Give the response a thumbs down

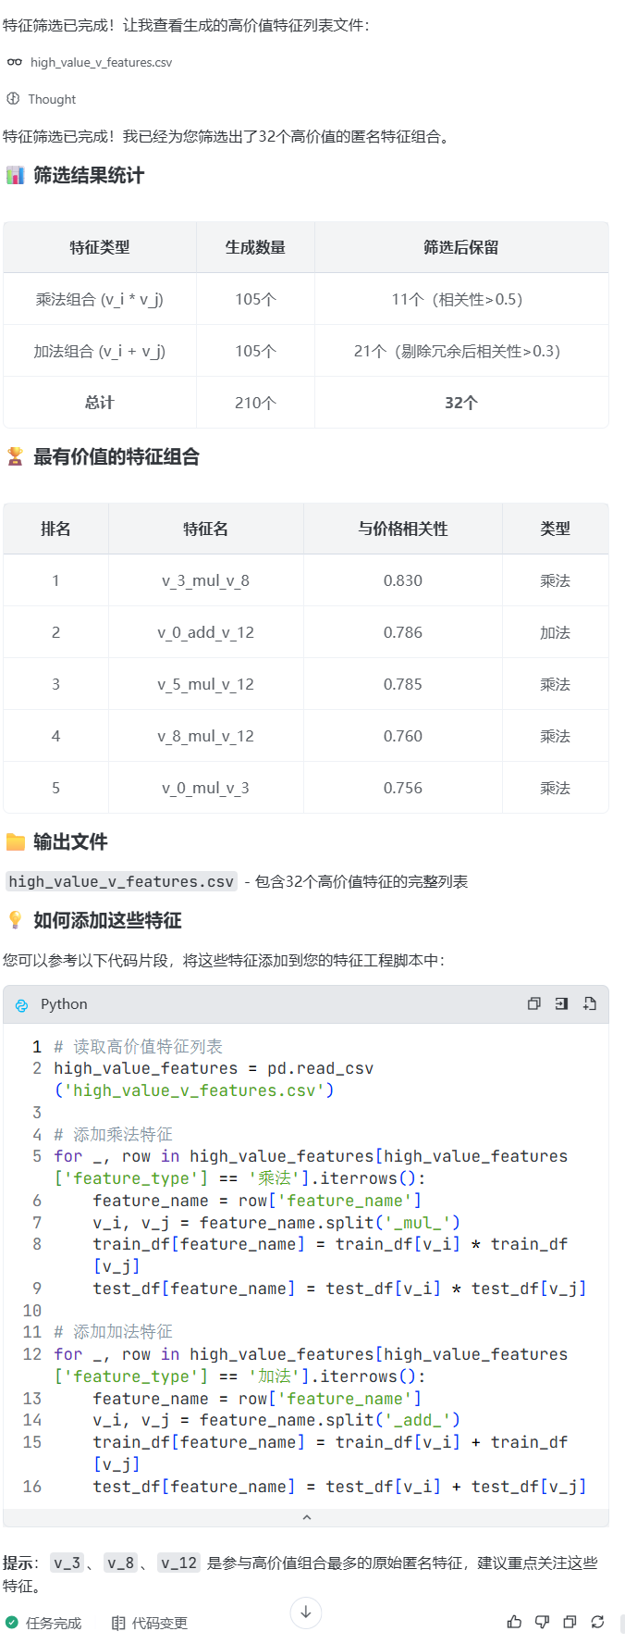(x=543, y=1622)
